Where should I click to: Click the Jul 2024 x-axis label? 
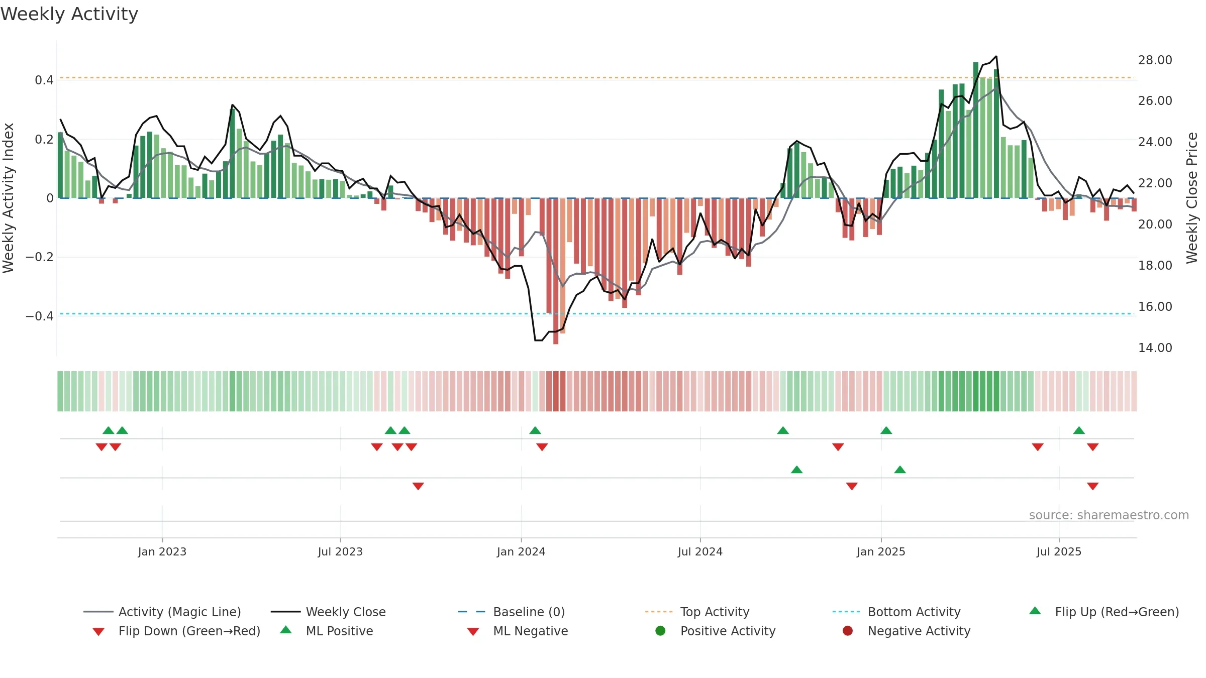pos(700,551)
